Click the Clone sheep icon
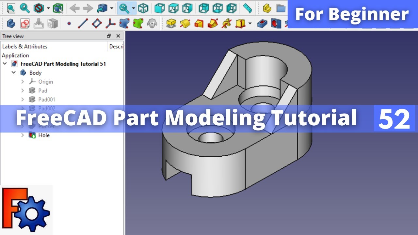This screenshot has width=418, height=235. tap(152, 23)
